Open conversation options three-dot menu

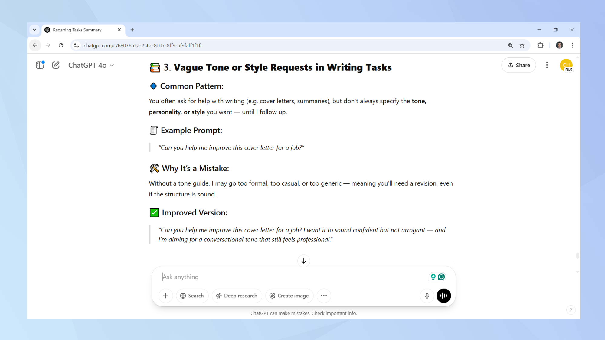click(x=547, y=65)
